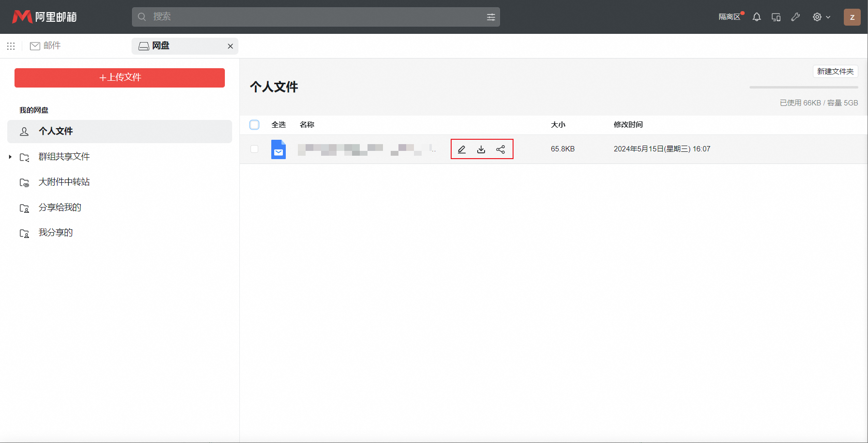Open notifications via the bell icon
Screen dimensions: 868x443
coord(756,17)
